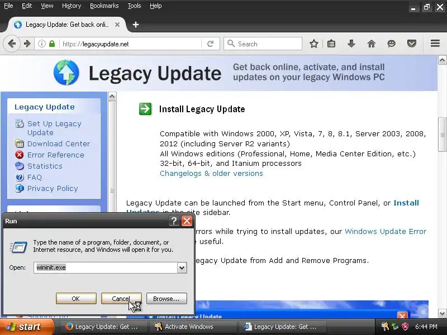Open the Privacy Policy sidebar link
The image size is (447, 335).
53,188
